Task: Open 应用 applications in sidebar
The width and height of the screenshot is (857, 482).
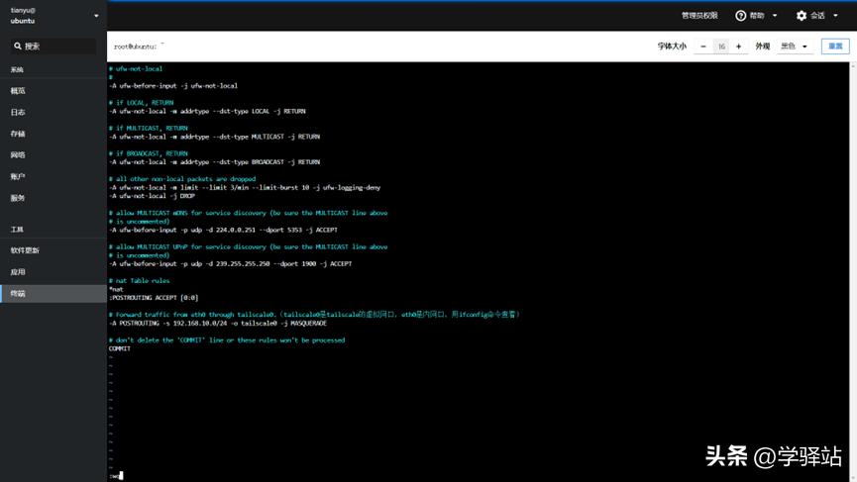Action: [18, 272]
